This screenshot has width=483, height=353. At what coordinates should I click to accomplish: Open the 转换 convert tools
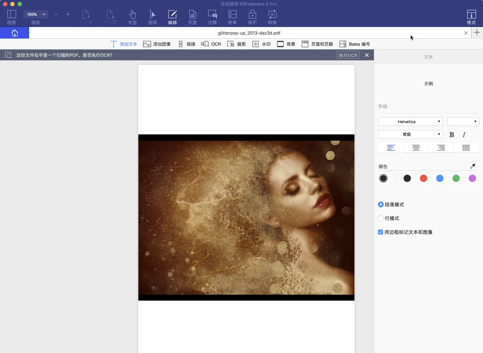point(272,17)
